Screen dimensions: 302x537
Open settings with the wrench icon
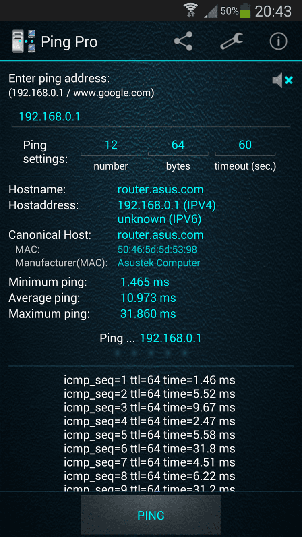(232, 41)
